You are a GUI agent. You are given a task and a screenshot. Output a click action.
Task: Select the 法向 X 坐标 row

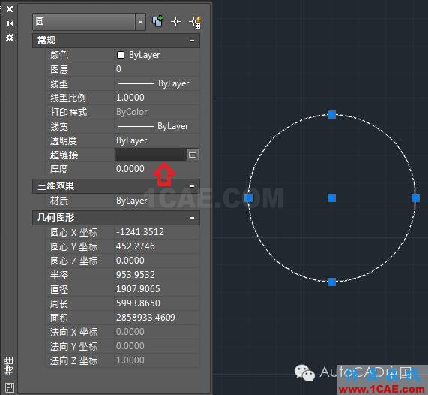(x=121, y=332)
